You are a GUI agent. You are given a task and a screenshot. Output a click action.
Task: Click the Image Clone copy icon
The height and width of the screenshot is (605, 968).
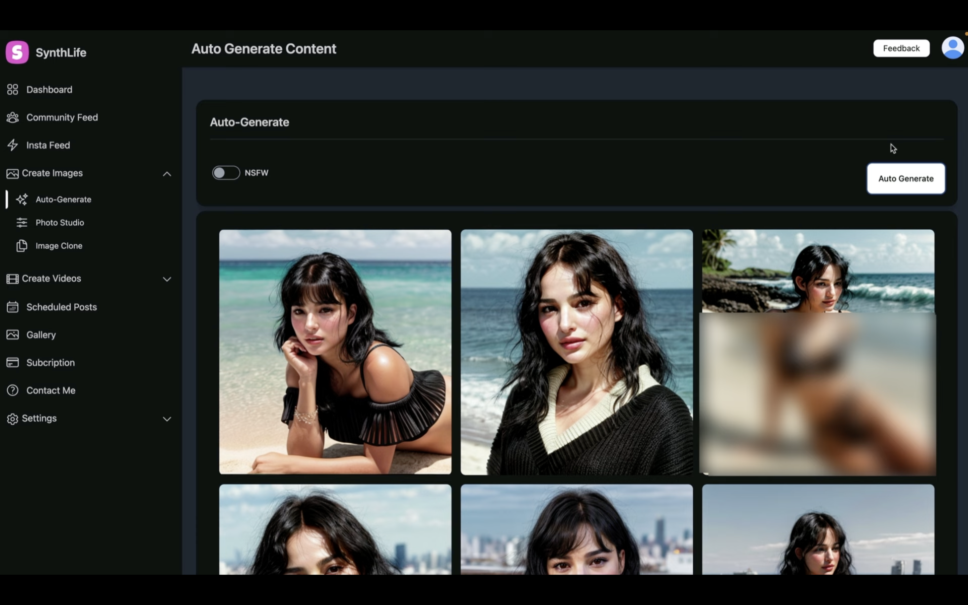22,246
